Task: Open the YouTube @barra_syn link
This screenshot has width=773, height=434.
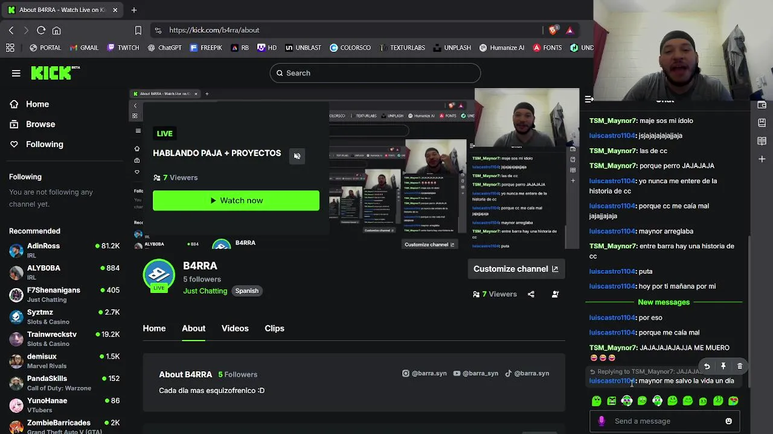Action: (476, 373)
